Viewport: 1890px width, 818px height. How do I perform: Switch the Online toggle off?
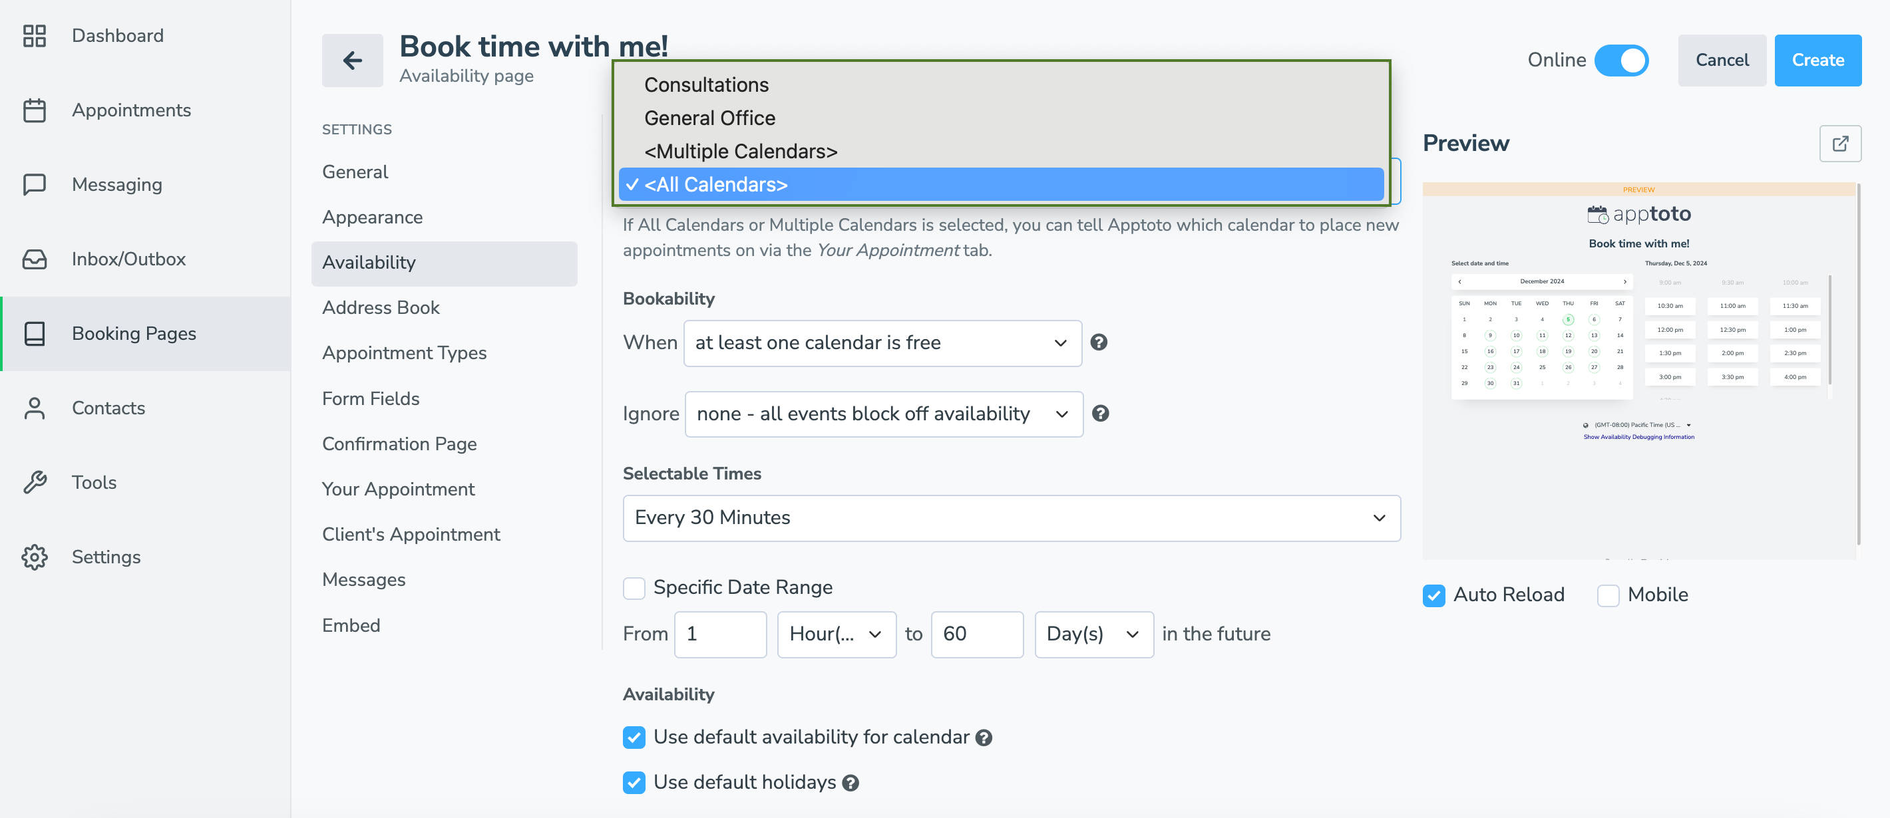click(1620, 60)
